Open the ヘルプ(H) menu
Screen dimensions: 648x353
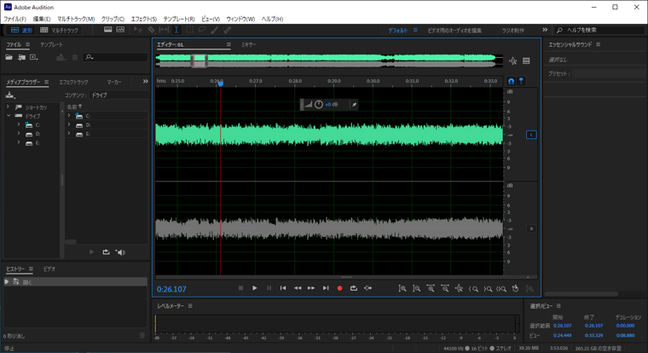tap(272, 19)
